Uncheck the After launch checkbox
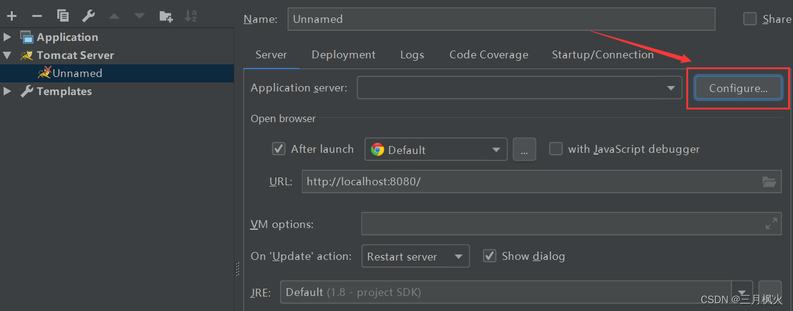Image resolution: width=793 pixels, height=311 pixels. click(278, 149)
